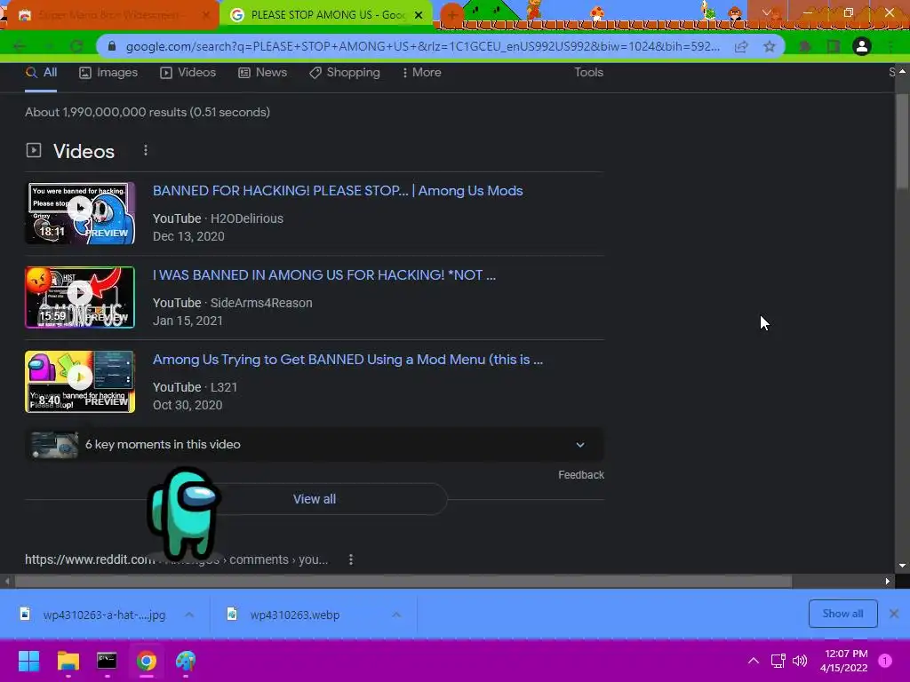
Task: Click the address bar URL
Action: [x=422, y=46]
